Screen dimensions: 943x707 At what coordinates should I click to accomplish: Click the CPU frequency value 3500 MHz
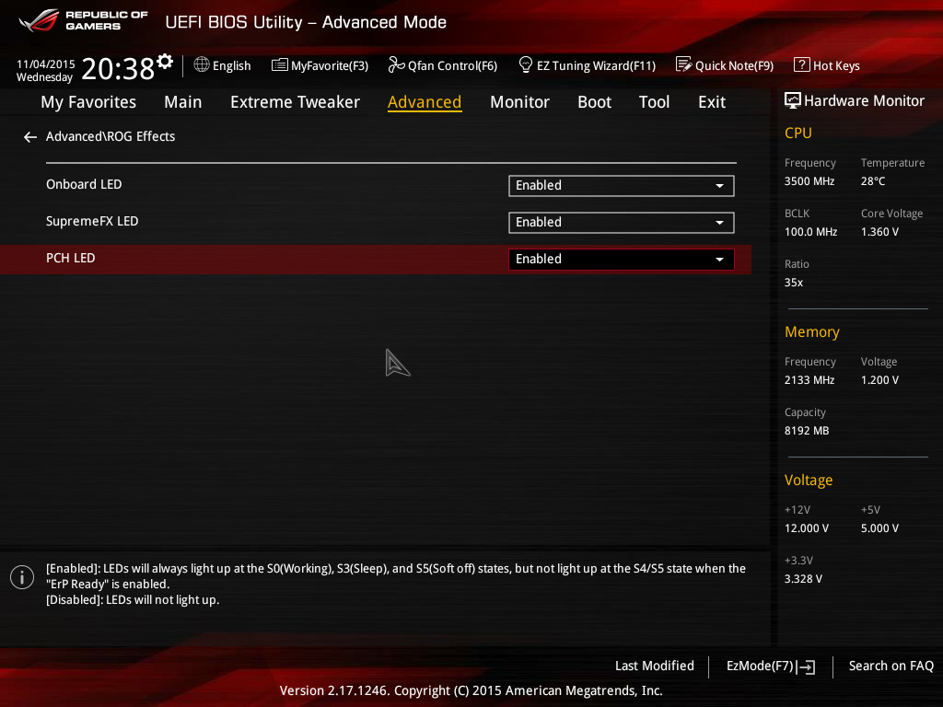[809, 181]
